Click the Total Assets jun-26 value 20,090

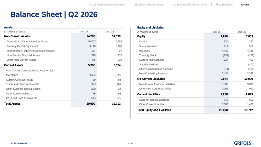click(91, 104)
